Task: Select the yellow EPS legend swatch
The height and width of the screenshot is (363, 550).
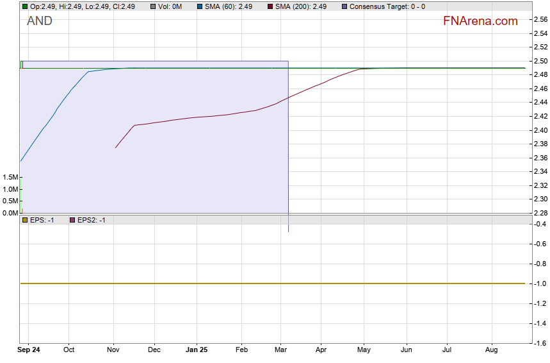Action: [25, 220]
